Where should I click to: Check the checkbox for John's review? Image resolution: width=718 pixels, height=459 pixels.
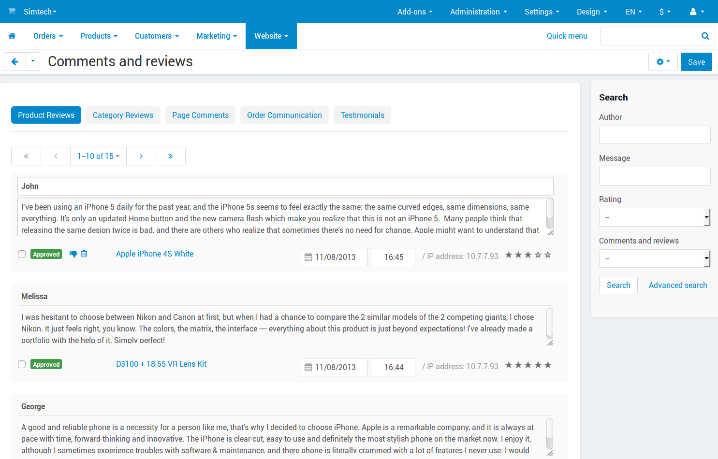[x=22, y=254]
